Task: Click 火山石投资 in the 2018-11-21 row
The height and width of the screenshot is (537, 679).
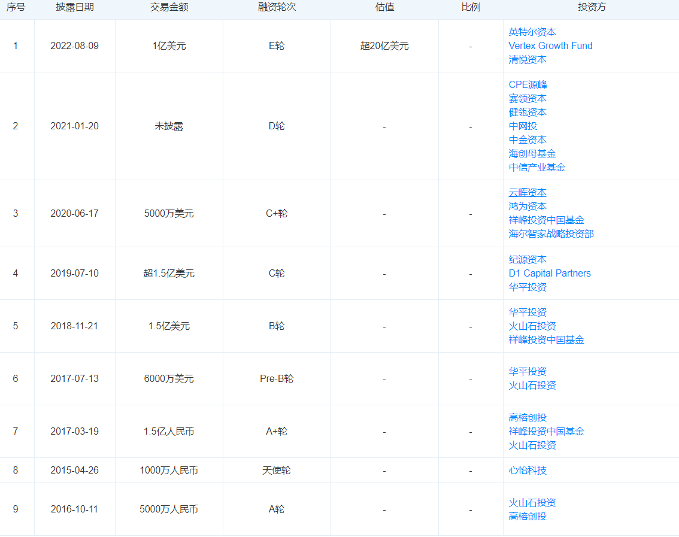Action: coord(532,326)
